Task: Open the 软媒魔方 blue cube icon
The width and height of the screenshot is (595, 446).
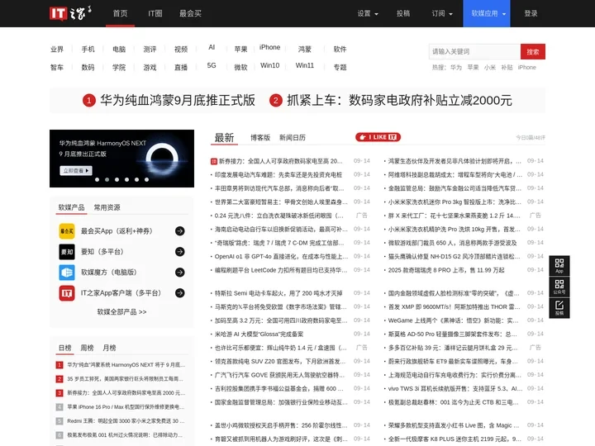Action: 67,273
